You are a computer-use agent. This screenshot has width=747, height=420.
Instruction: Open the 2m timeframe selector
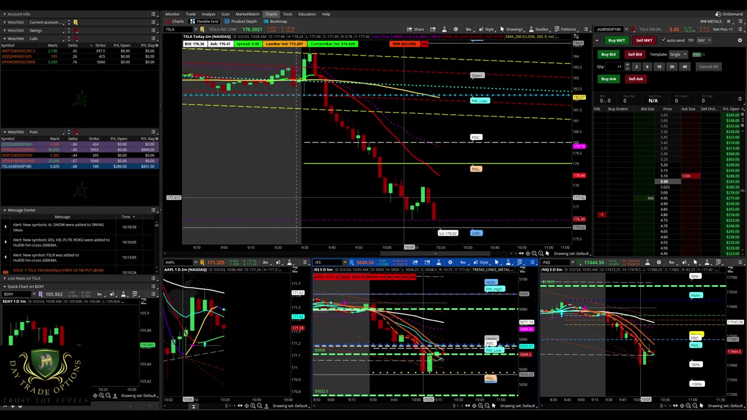(x=469, y=29)
